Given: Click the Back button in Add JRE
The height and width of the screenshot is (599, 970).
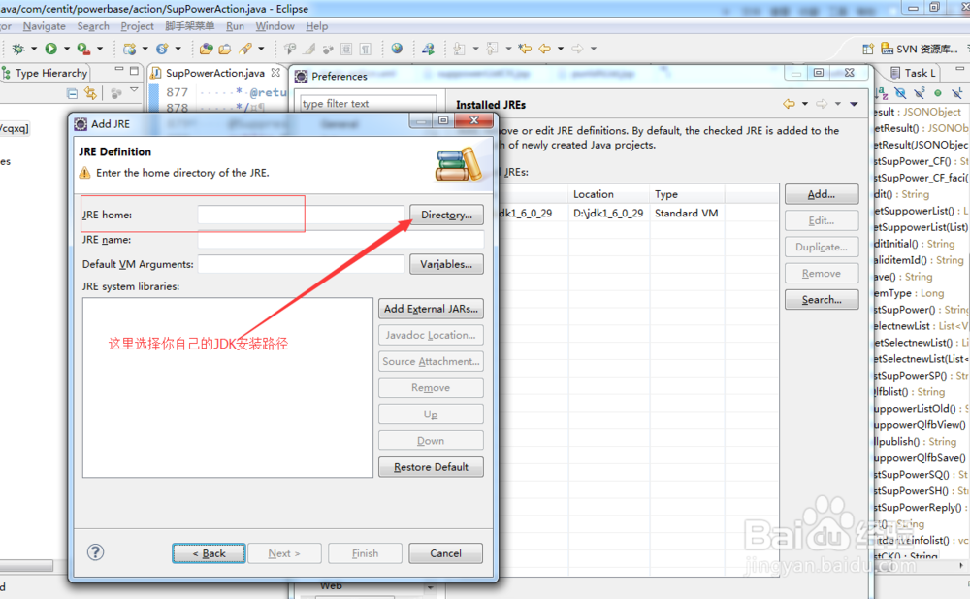Looking at the screenshot, I should [x=210, y=553].
